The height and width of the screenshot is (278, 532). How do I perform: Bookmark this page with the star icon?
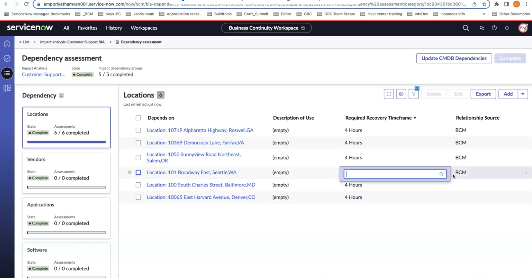coord(484,4)
